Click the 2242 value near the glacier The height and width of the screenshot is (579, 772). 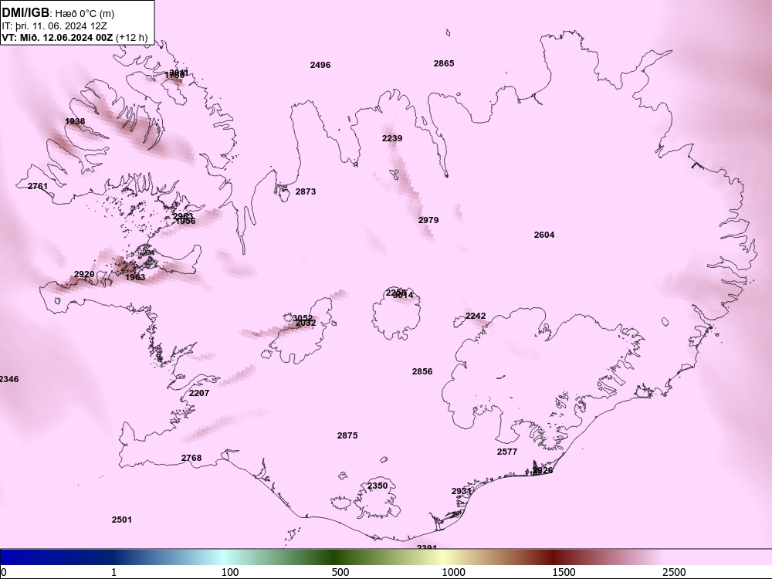(476, 316)
